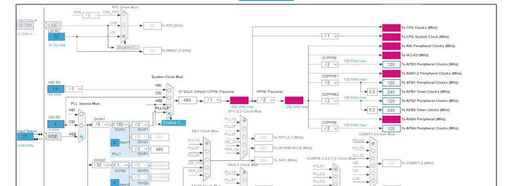The image size is (511, 186).
Task: Select LSE in RTC Clock Mux
Action: [x=123, y=25]
